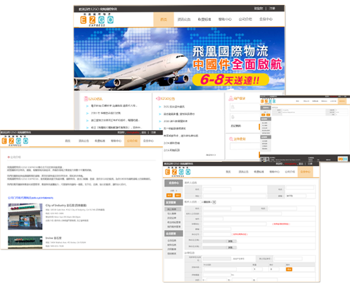Open the recipient info select dropdown in the form
The width and height of the screenshot is (350, 289).
pos(208,202)
